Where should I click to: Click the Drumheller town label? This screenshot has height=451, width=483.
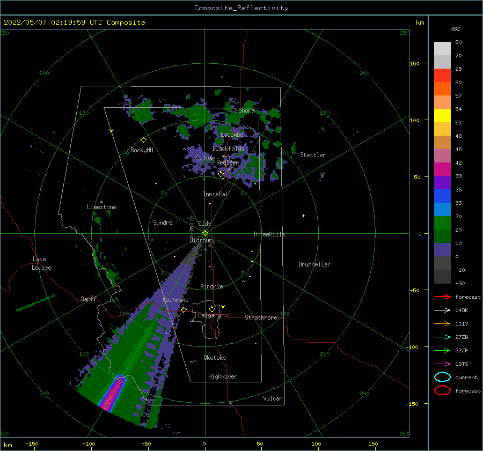(314, 264)
